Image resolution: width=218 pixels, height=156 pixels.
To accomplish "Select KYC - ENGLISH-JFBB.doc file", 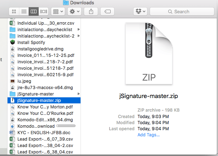I will pos(44,133).
